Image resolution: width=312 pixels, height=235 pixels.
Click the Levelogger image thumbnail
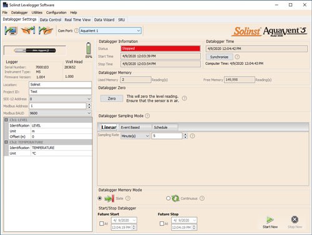pos(35,50)
